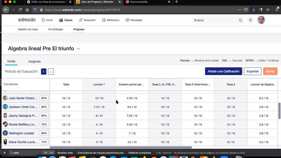
Task: Click the horizontal table scrollbar
Action: click(x=121, y=147)
